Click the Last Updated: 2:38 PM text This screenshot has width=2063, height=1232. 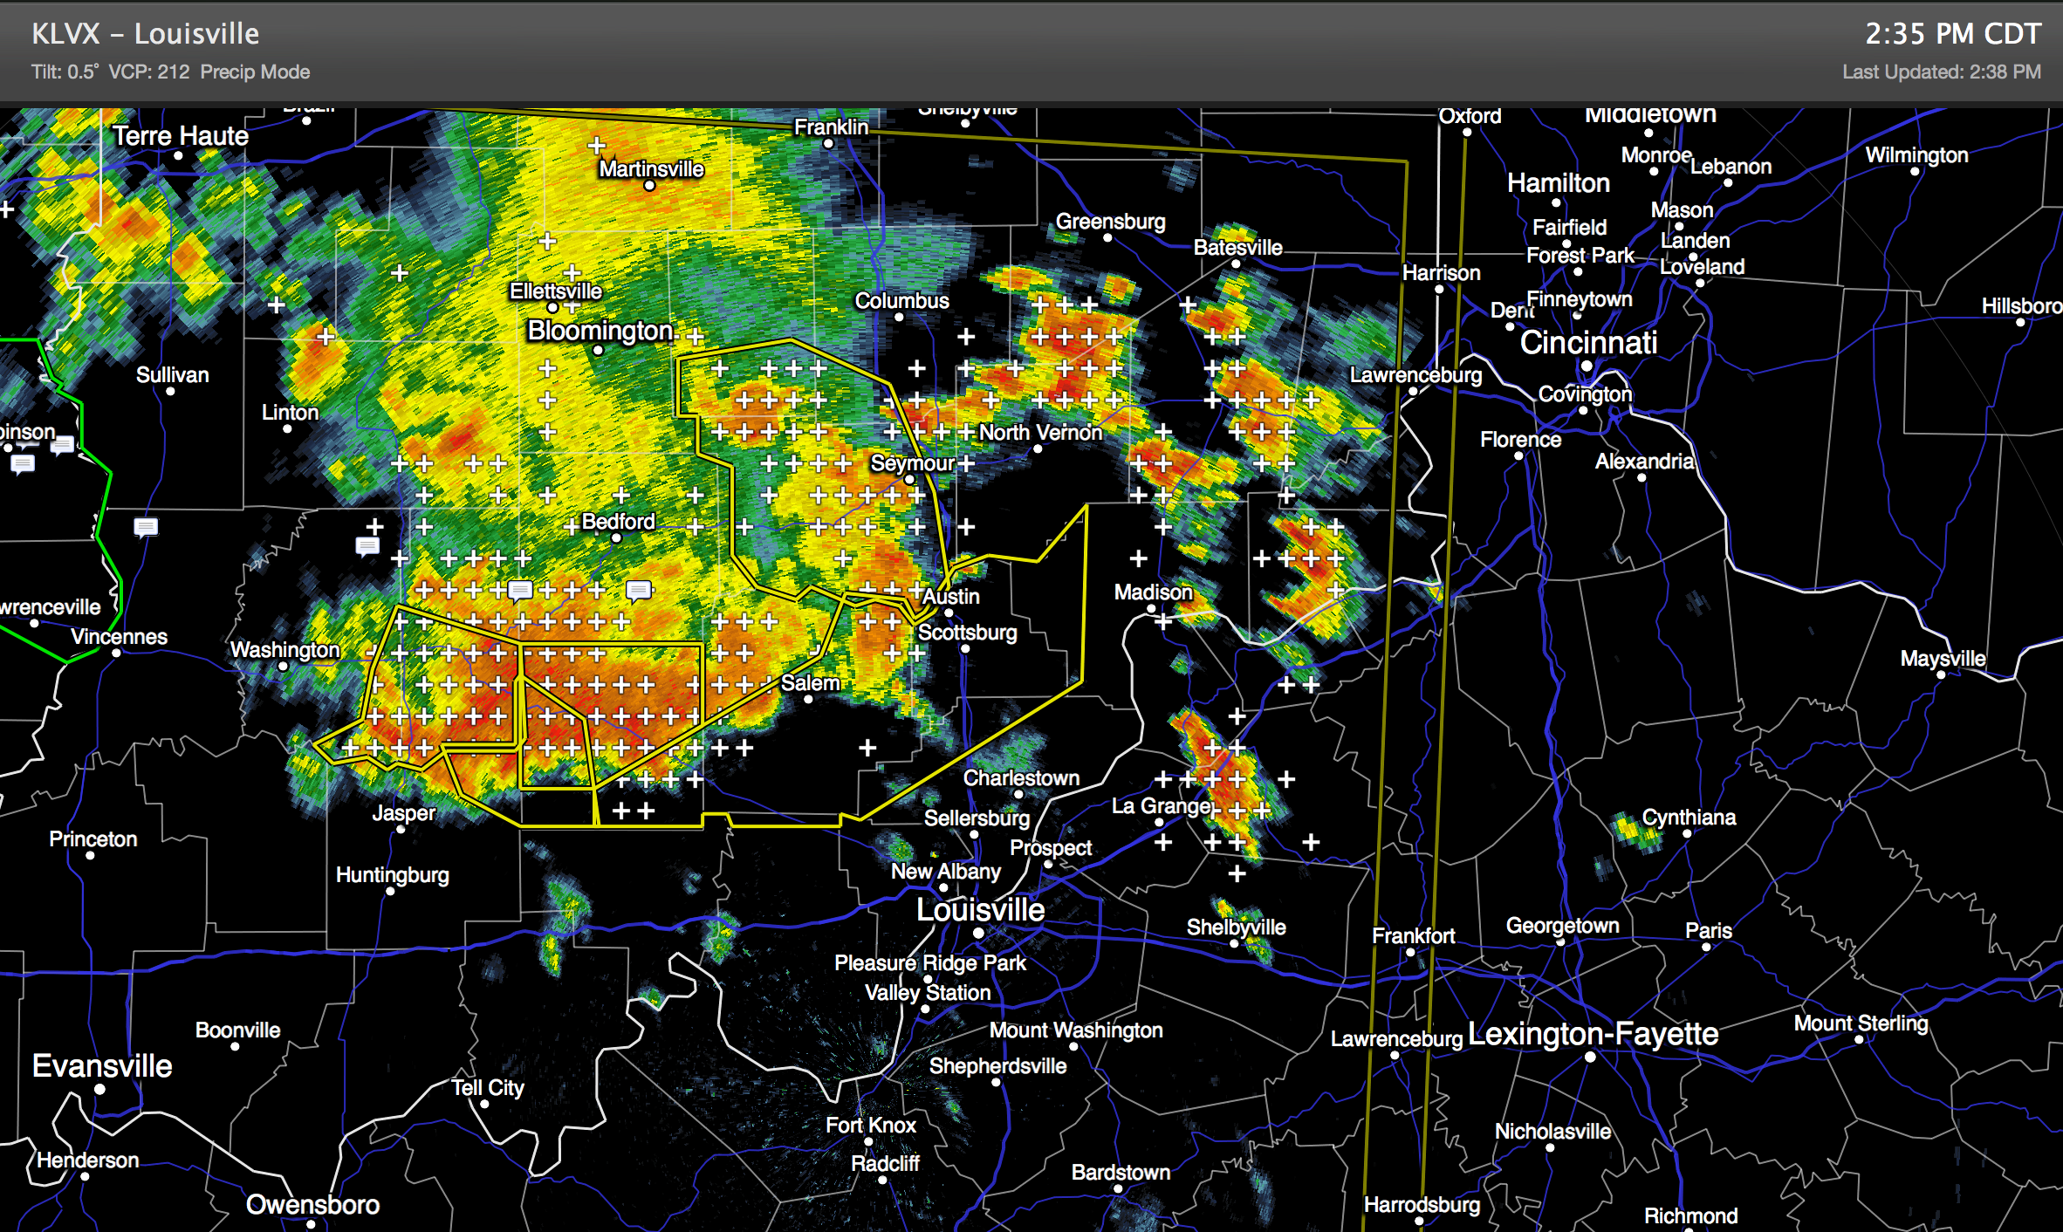(x=1941, y=72)
